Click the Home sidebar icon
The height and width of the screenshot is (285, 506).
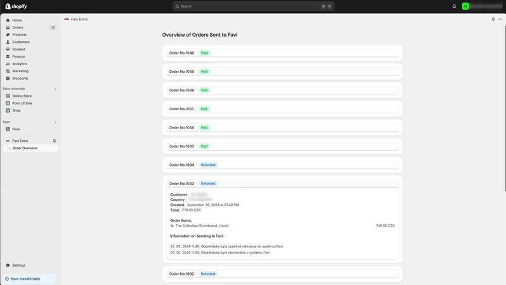click(x=8, y=20)
